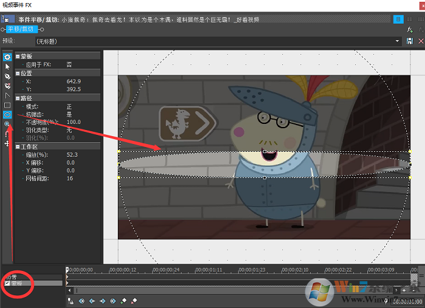This screenshot has height=308, width=425.
Task: Collapse the 工作区 property section
Action: click(x=18, y=146)
